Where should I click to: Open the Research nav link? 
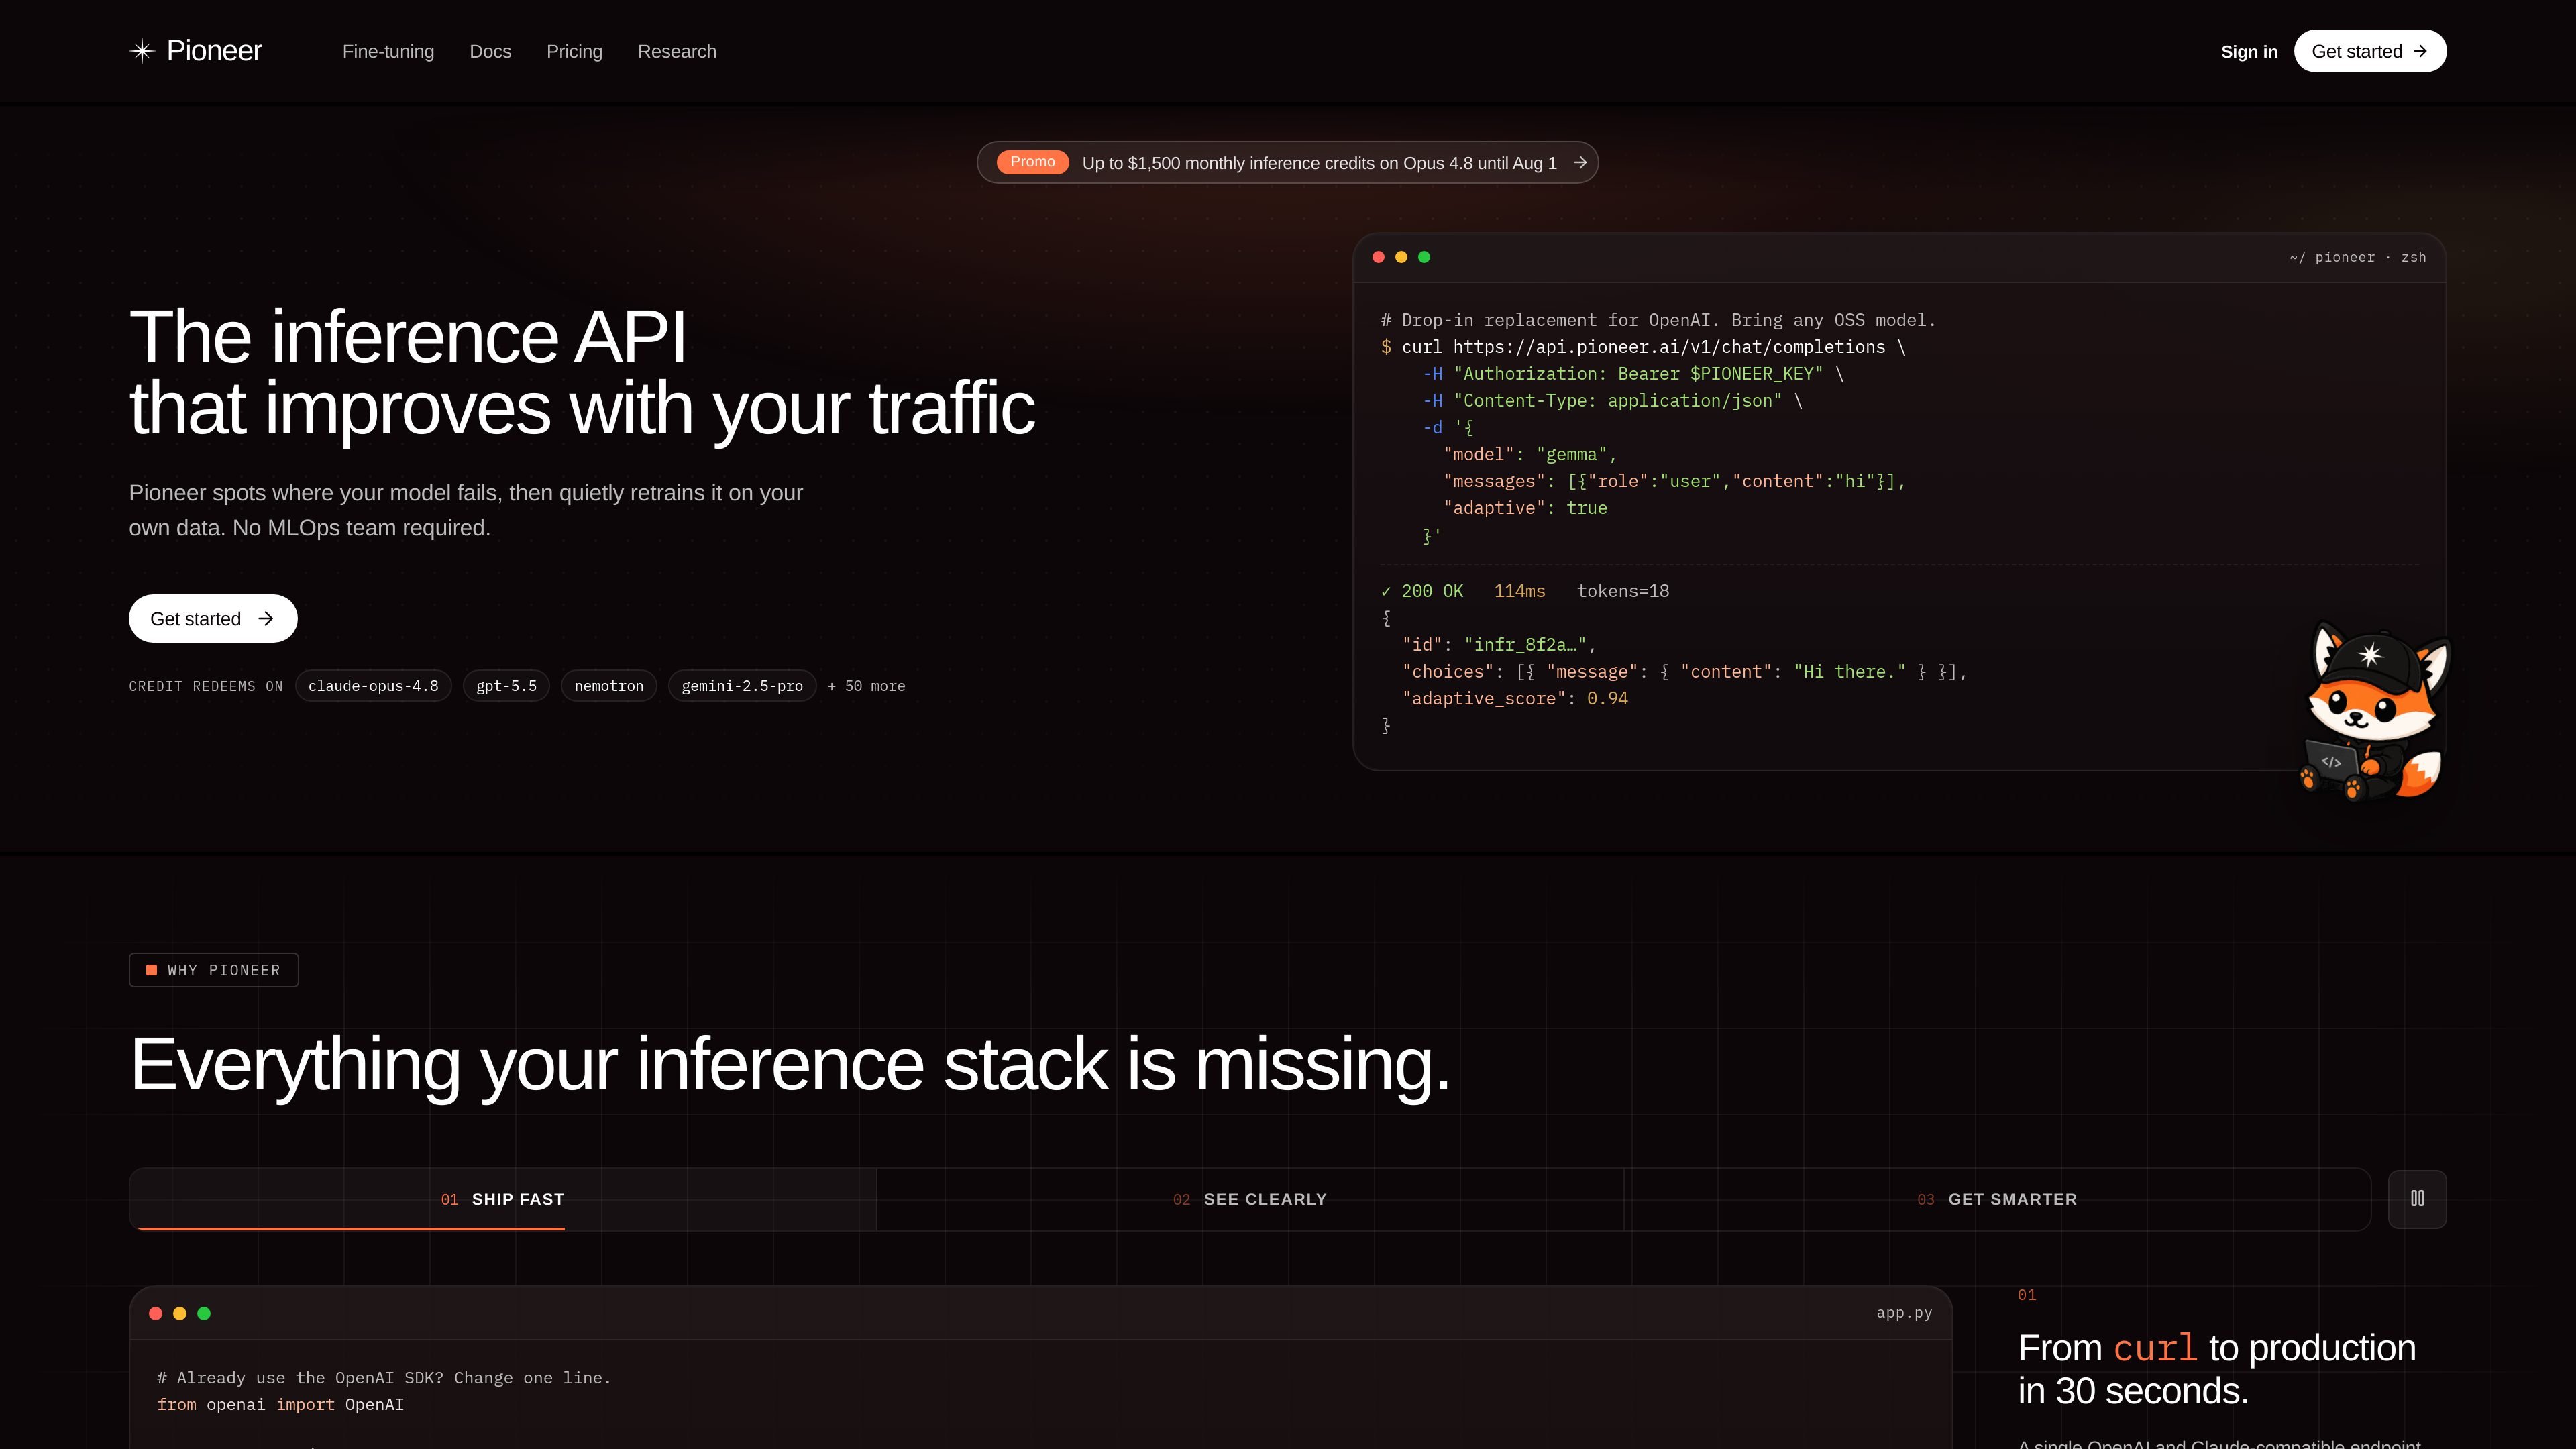coord(677,51)
